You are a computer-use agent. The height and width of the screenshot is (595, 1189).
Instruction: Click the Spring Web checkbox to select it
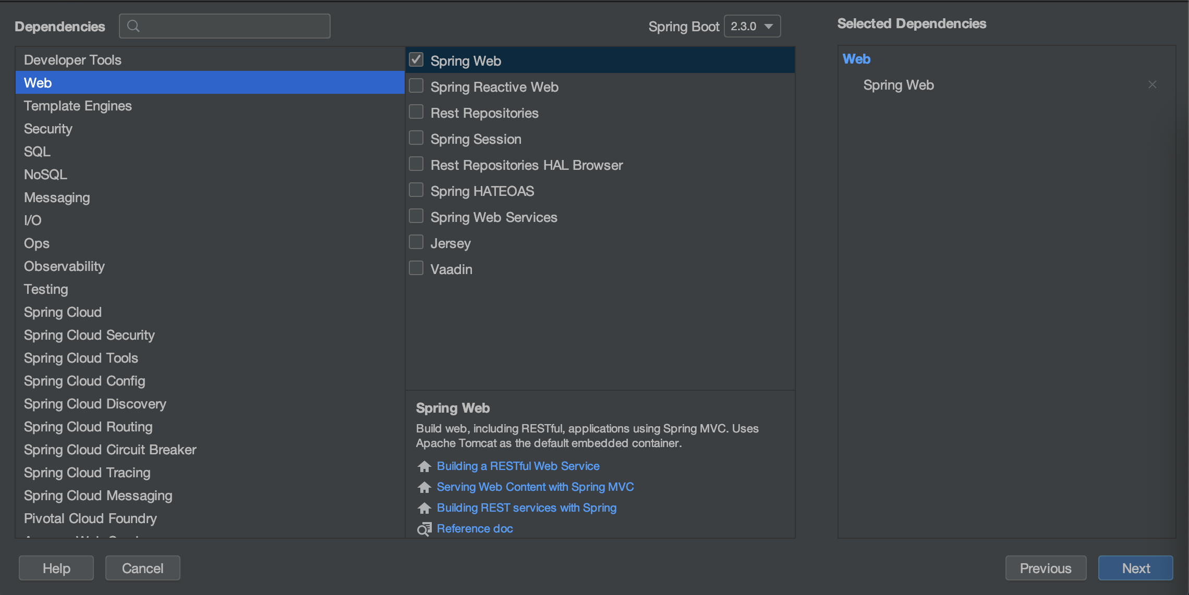[417, 60]
